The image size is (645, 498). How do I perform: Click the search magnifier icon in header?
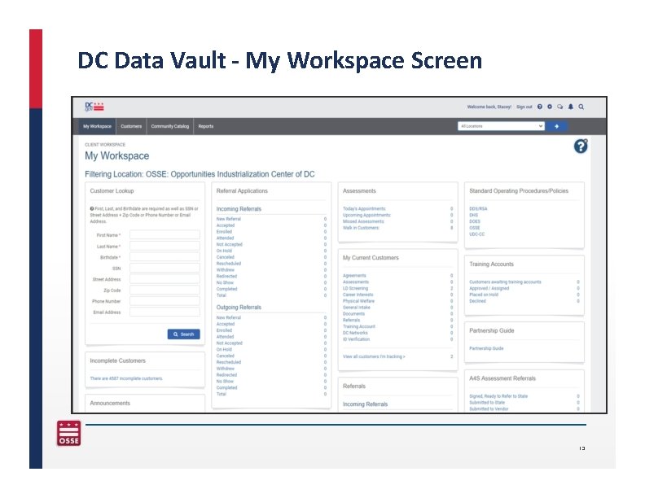[x=581, y=107]
